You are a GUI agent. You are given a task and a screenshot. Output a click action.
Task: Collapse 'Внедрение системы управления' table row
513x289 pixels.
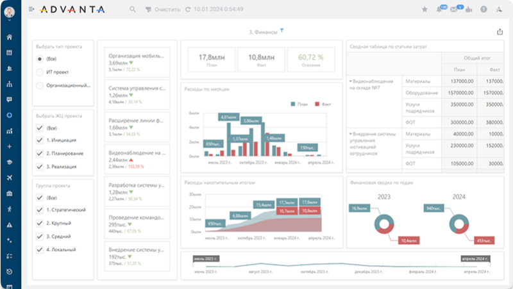pyautogui.click(x=351, y=134)
